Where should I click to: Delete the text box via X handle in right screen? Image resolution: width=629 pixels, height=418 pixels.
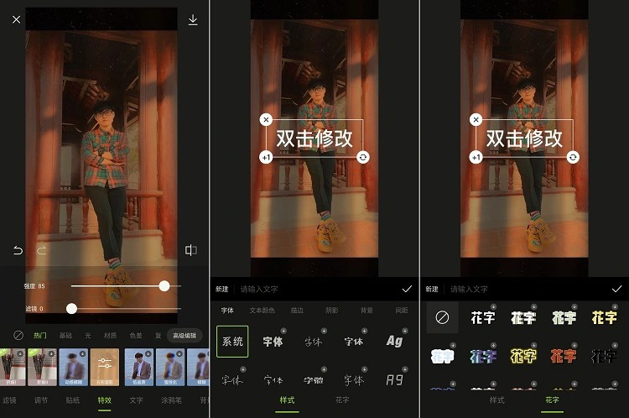[476, 120]
